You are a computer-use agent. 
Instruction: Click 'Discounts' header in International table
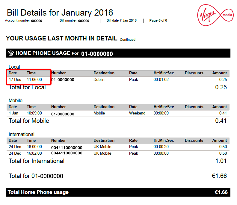tap(194, 141)
